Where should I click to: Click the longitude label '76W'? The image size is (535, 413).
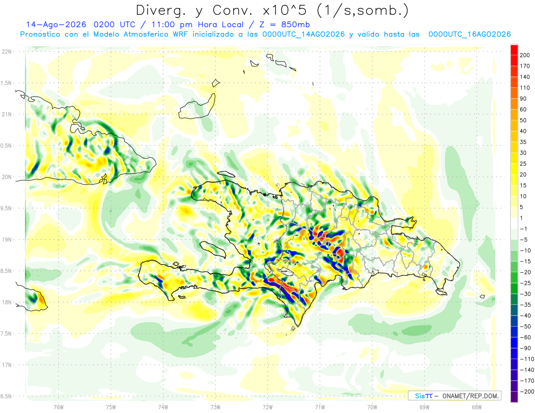(58, 407)
